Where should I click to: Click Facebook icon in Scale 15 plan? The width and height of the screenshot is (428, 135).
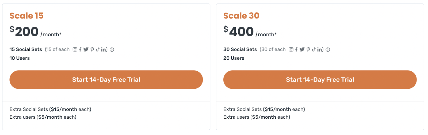pyautogui.click(x=80, y=49)
